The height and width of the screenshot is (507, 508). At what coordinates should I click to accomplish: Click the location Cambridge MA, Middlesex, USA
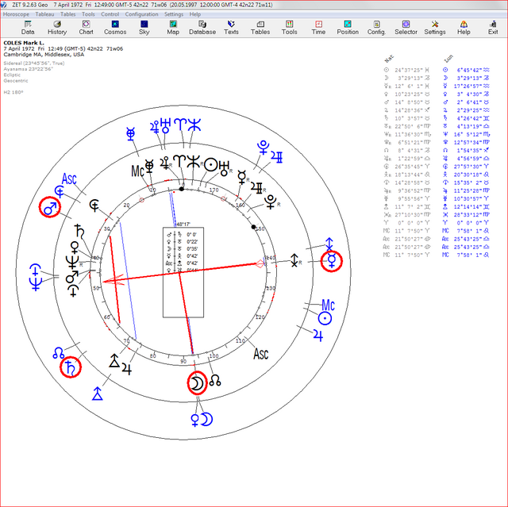44,55
